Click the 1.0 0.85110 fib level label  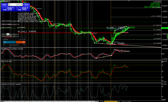click(x=157, y=25)
